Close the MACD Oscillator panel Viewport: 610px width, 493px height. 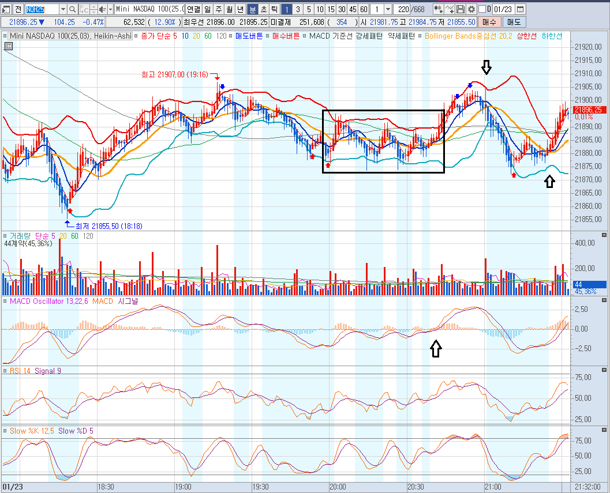pyautogui.click(x=604, y=300)
